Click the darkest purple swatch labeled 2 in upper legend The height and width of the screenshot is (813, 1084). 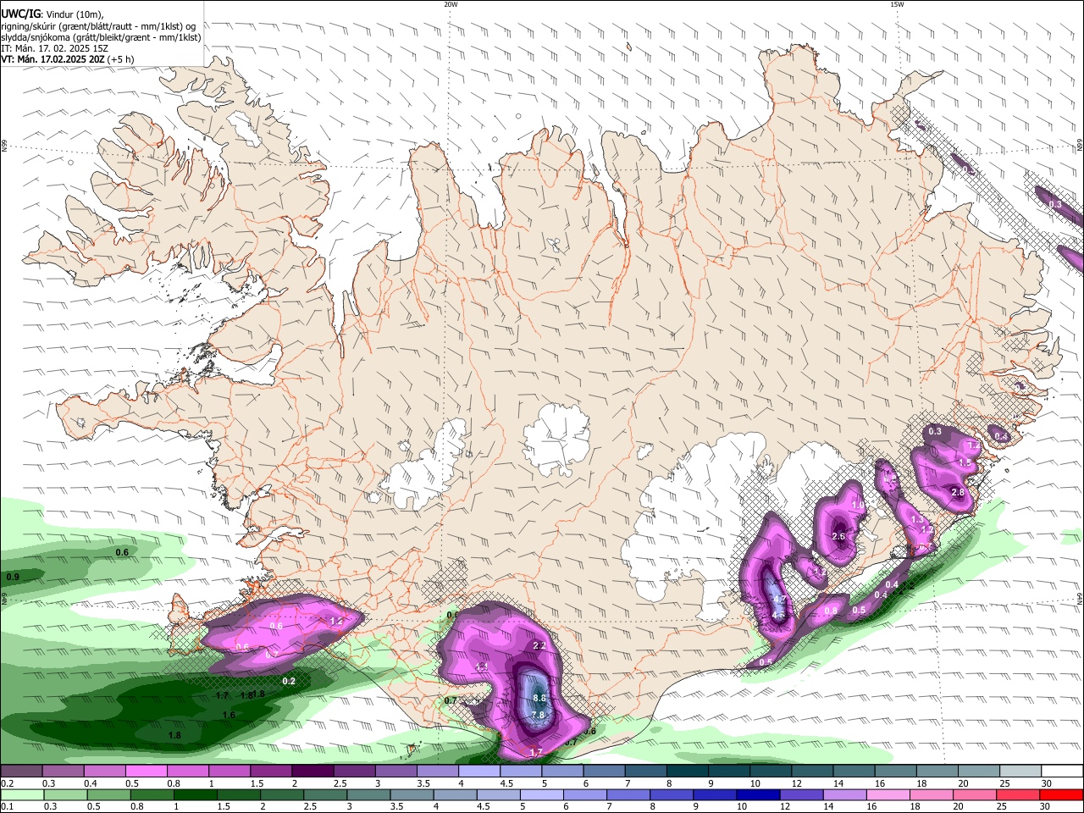[x=312, y=772]
